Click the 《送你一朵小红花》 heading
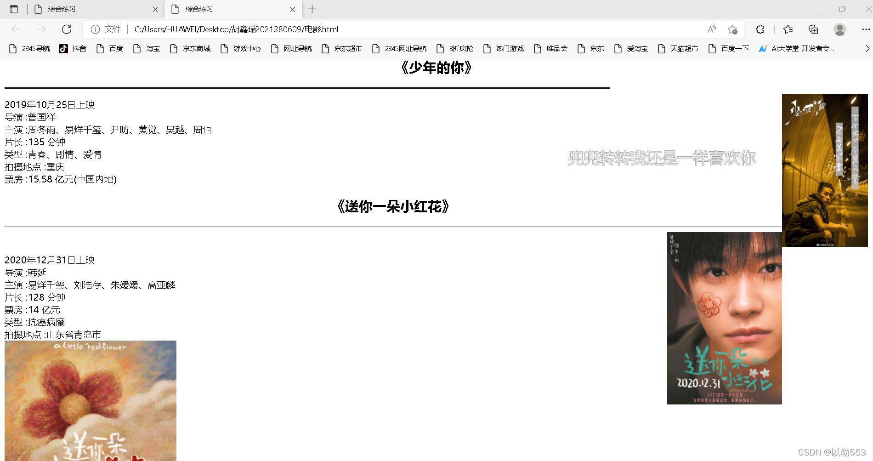Screen dimensions: 873x461 click(393, 207)
